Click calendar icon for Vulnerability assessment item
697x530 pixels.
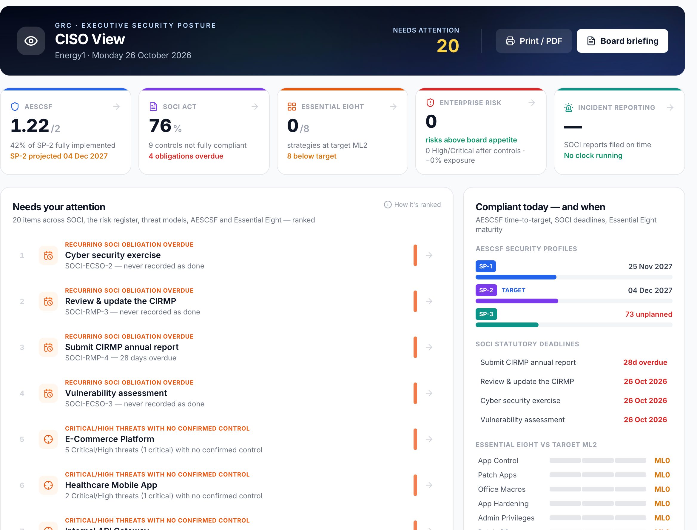coord(48,394)
